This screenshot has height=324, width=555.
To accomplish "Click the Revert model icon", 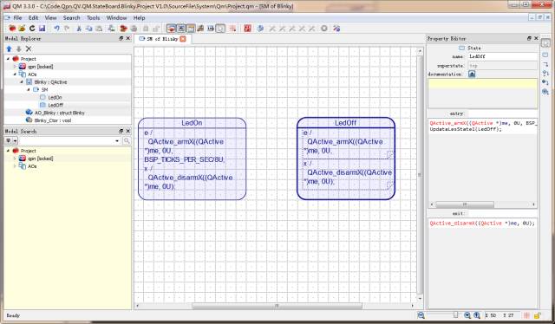I will coord(32,29).
